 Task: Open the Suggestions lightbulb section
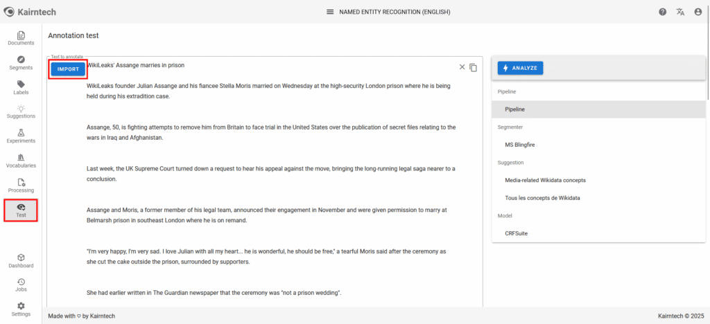pos(21,112)
